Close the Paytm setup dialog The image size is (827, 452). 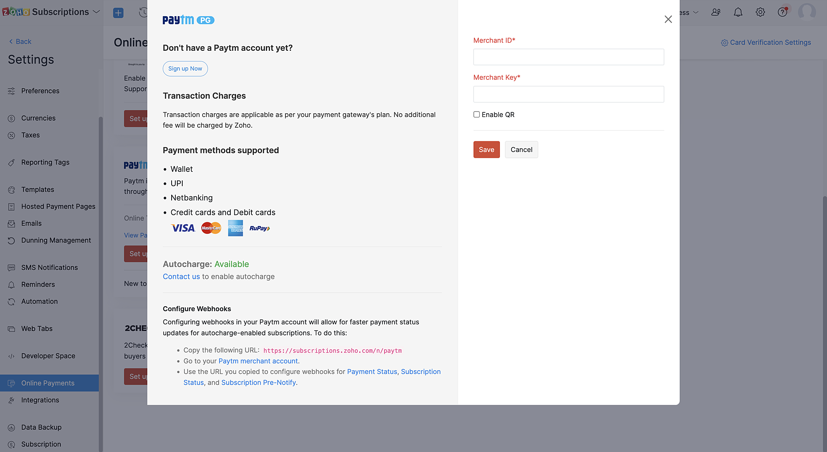pyautogui.click(x=668, y=19)
